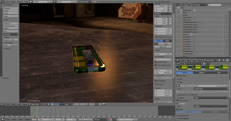This screenshot has width=231, height=121.
Task: Click the timeline keying set key icon
Action: point(118,119)
